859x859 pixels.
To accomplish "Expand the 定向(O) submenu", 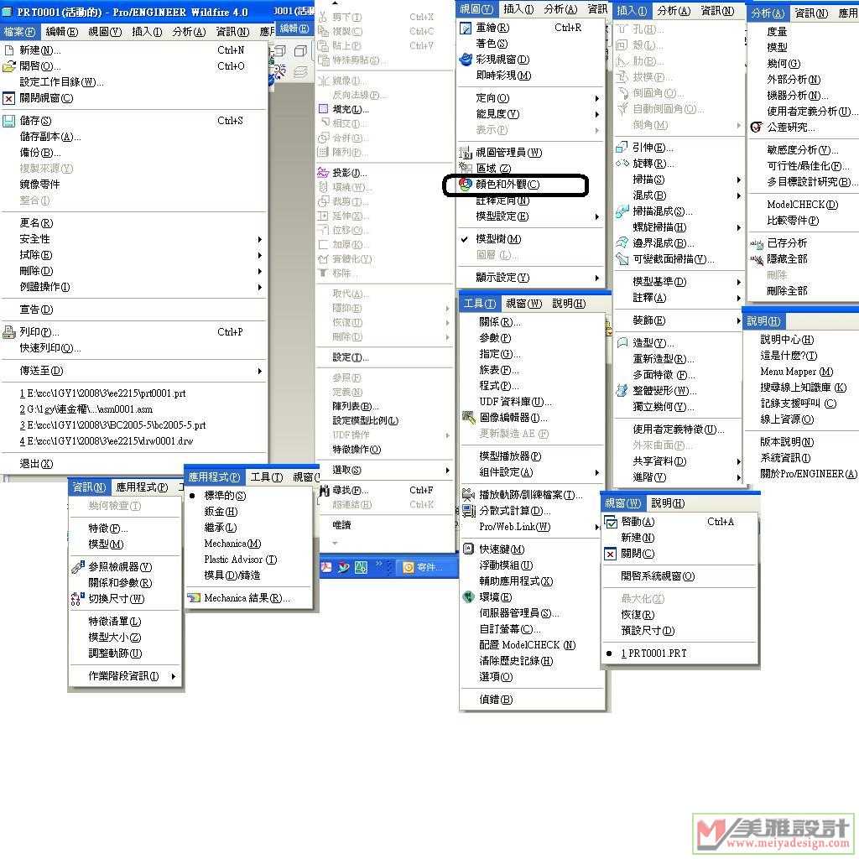I will point(530,98).
